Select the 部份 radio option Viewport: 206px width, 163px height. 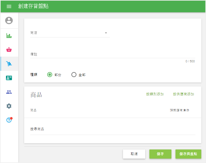click(x=50, y=75)
